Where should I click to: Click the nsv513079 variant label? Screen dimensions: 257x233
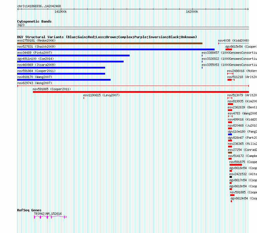242,95
